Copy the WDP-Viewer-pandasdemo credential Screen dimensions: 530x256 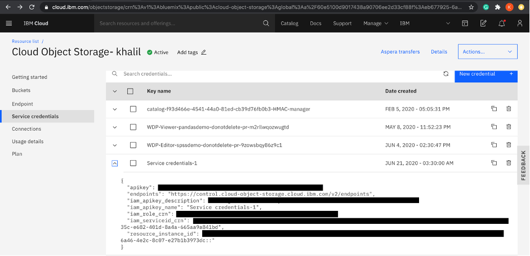point(494,127)
